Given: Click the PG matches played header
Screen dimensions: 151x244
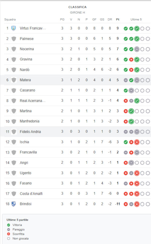Looking at the screenshot, I should (x=62, y=19).
